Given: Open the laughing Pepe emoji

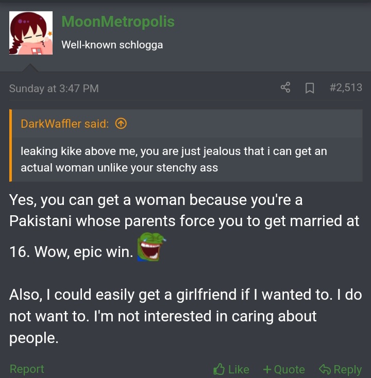Looking at the screenshot, I should 151,247.
